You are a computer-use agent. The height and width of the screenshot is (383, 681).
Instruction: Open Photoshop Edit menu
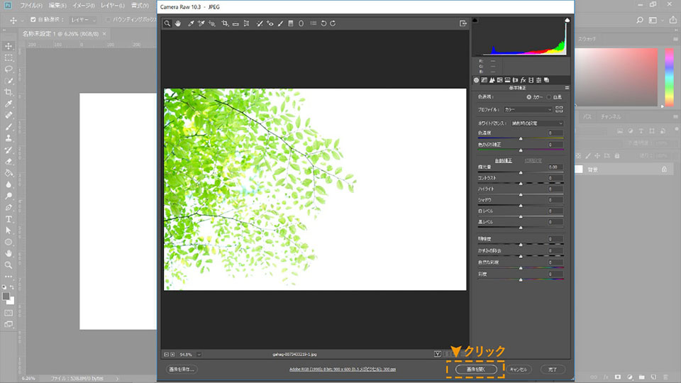pyautogui.click(x=57, y=6)
